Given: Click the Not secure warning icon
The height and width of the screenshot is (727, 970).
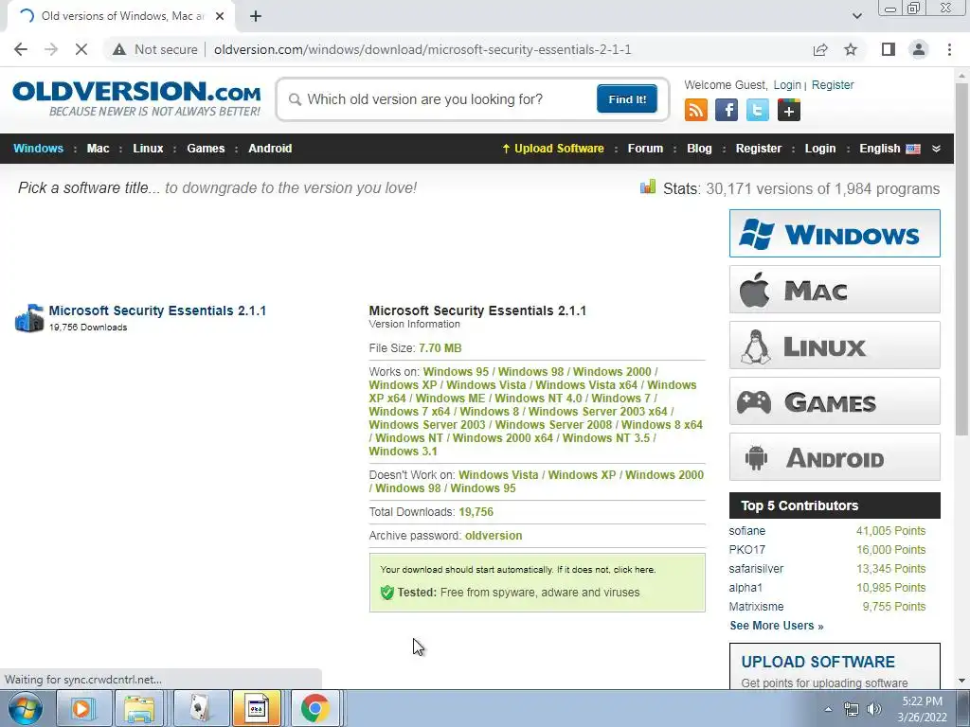Looking at the screenshot, I should (x=119, y=49).
